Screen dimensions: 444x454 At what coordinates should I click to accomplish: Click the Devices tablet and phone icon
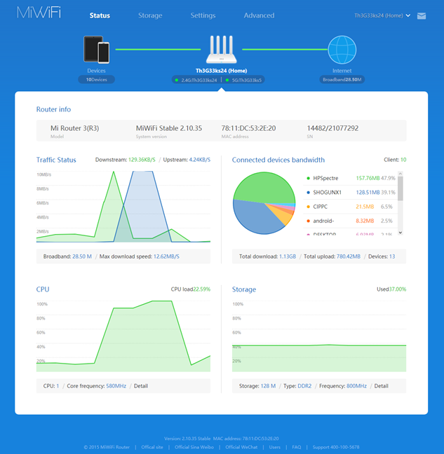[x=97, y=50]
